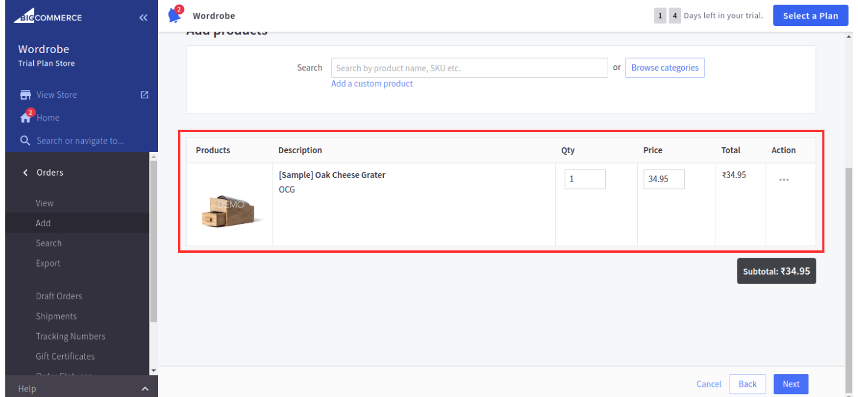Open the Search orders menu item
This screenshot has height=397, width=858.
click(49, 243)
